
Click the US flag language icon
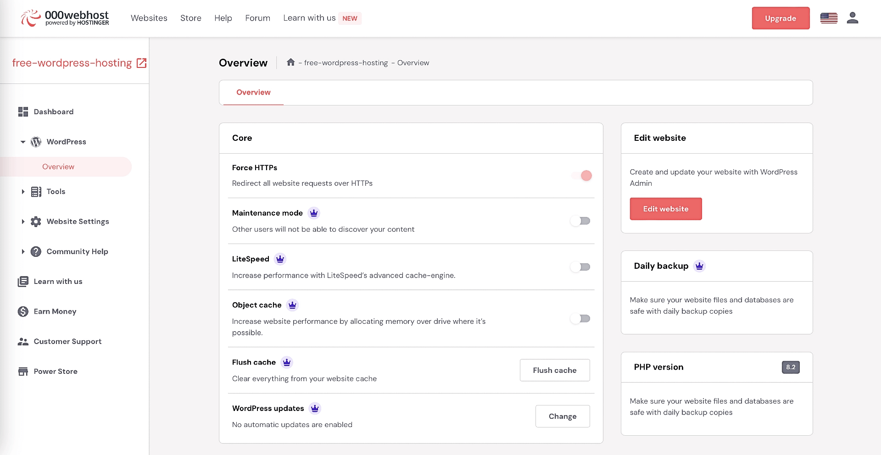tap(829, 18)
